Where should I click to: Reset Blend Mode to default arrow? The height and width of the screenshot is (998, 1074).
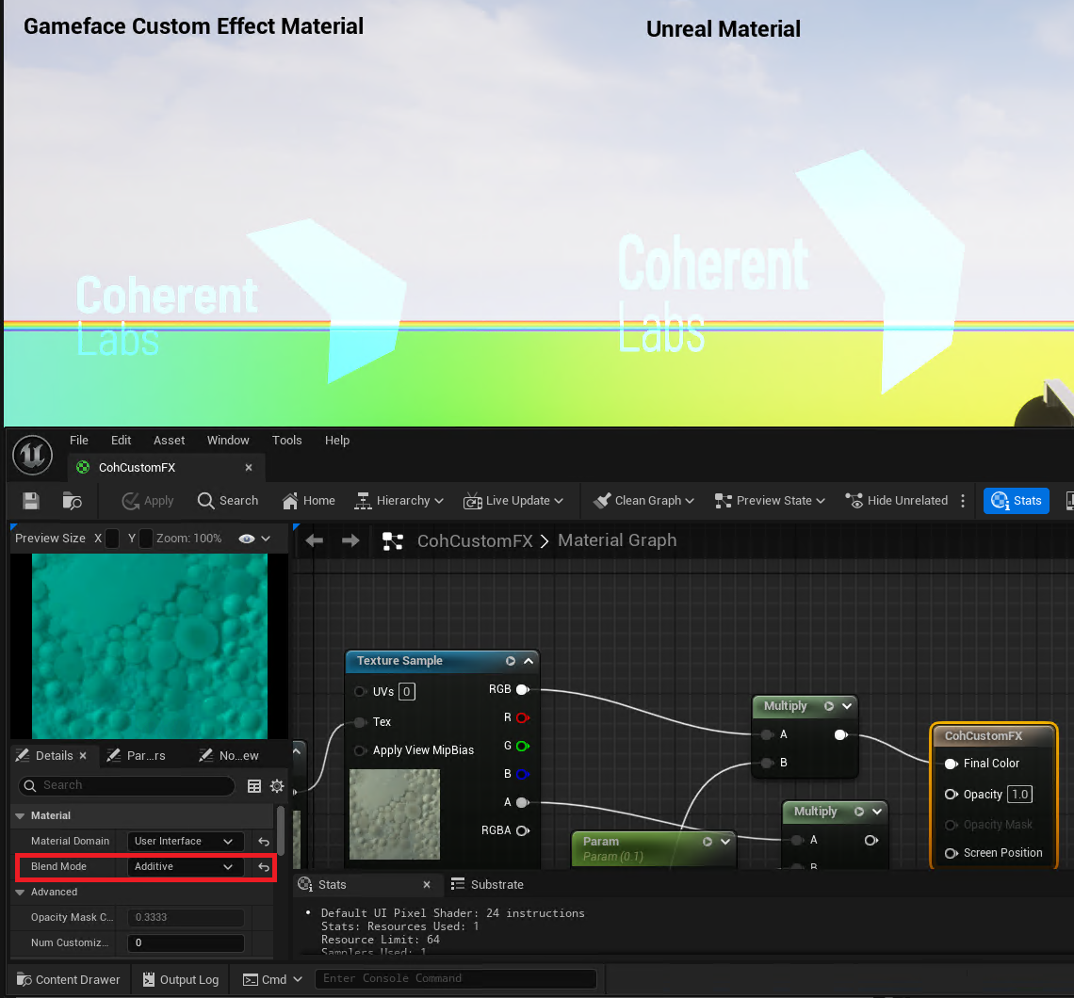pos(264,866)
